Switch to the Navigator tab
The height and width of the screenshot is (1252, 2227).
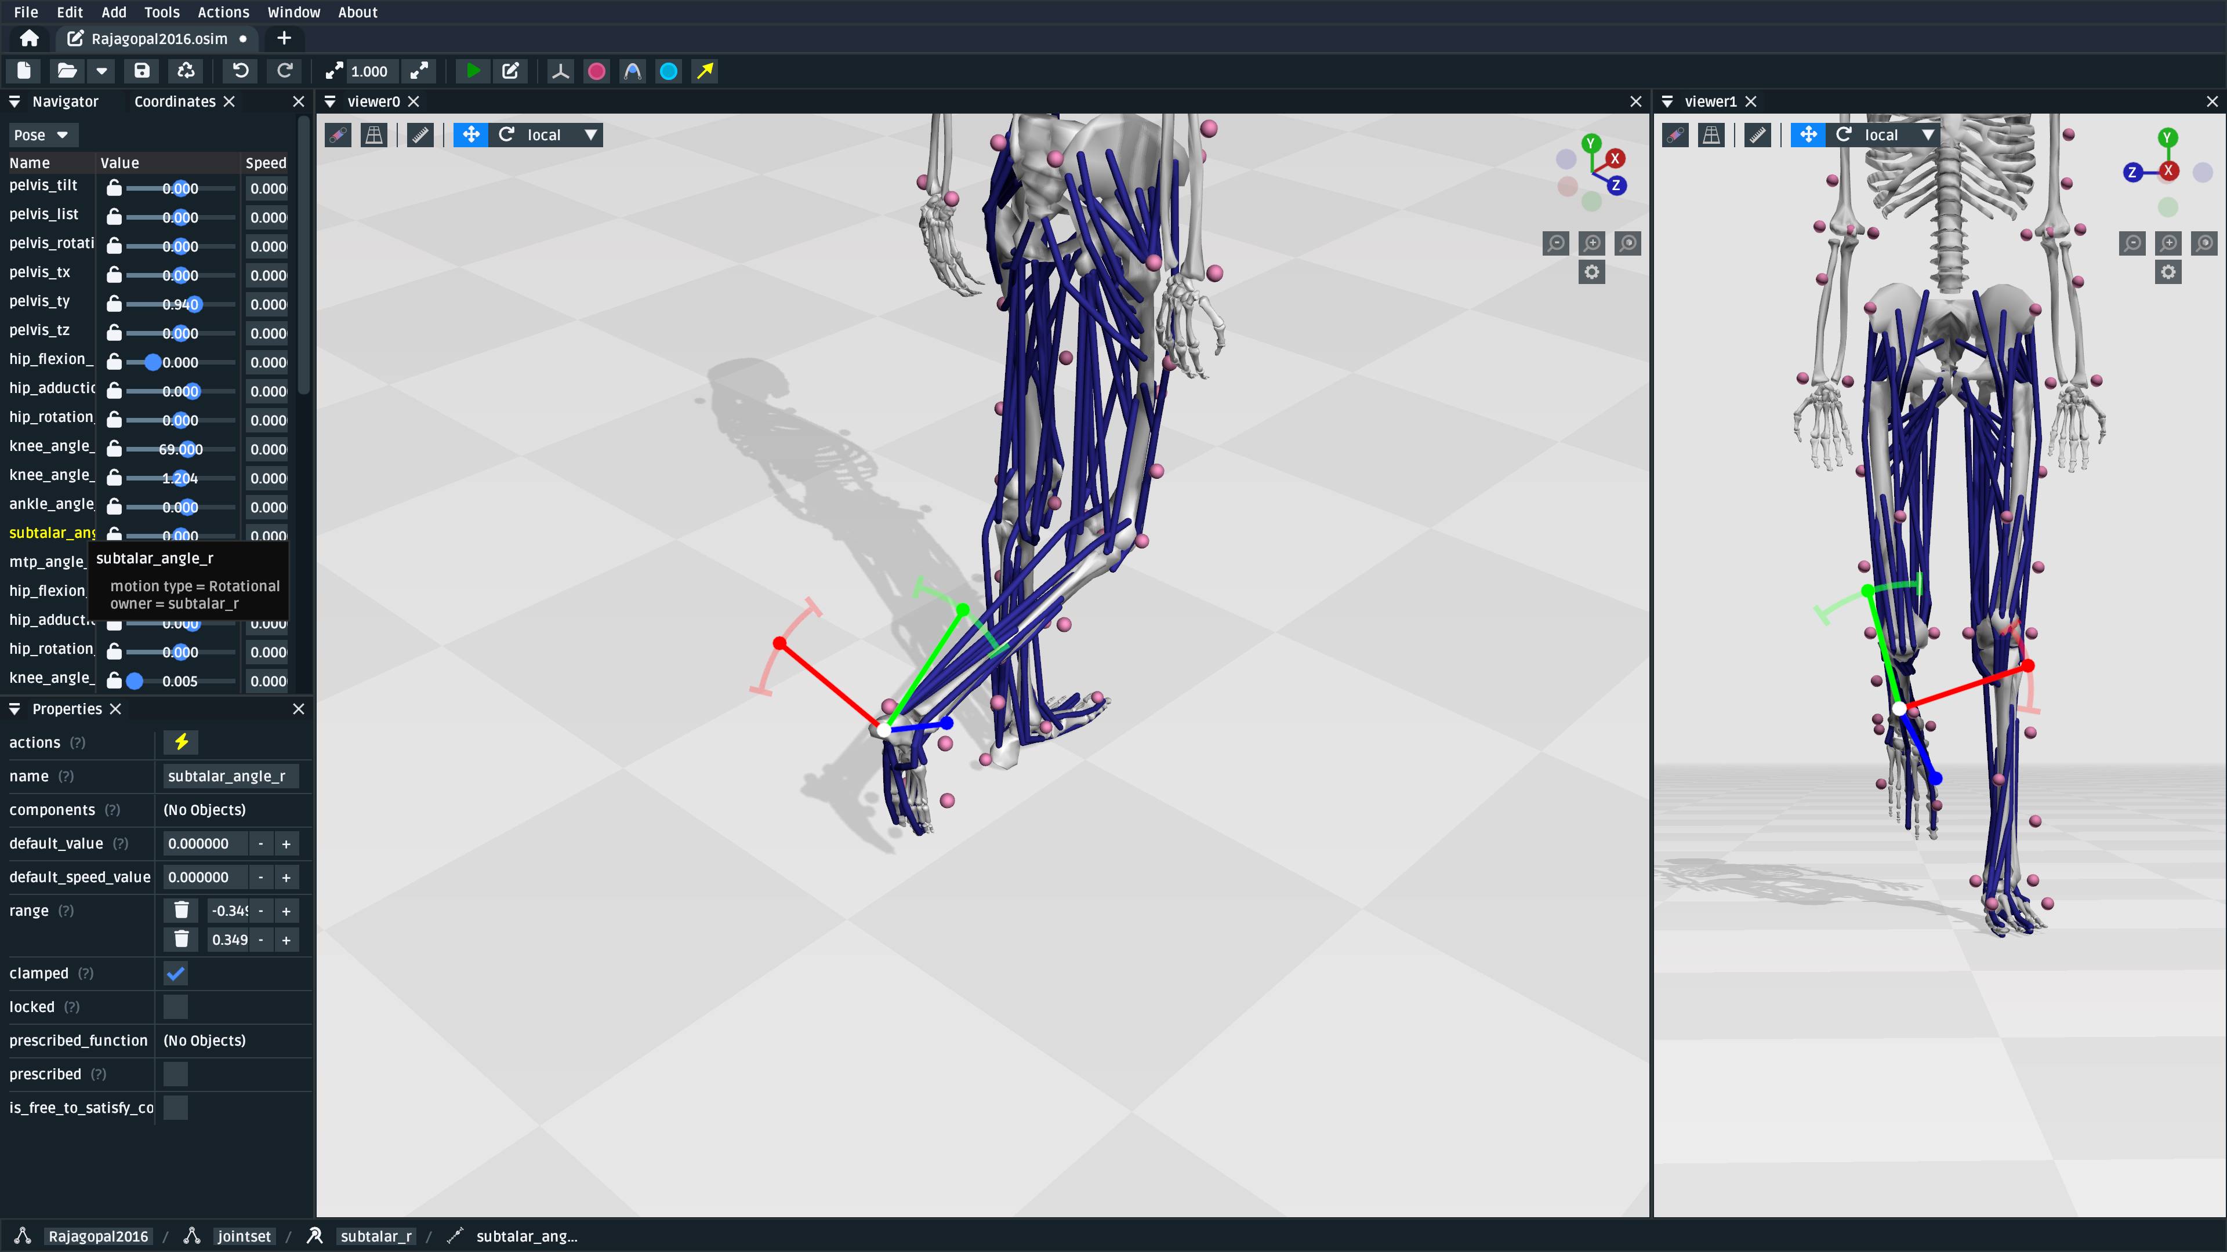(x=65, y=101)
